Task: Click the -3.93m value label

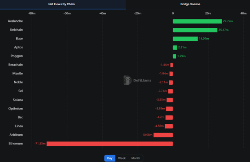Action: pos(160,109)
